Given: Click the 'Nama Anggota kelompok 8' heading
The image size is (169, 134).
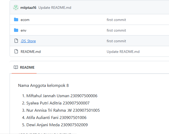Looking at the screenshot, I should (43, 86).
